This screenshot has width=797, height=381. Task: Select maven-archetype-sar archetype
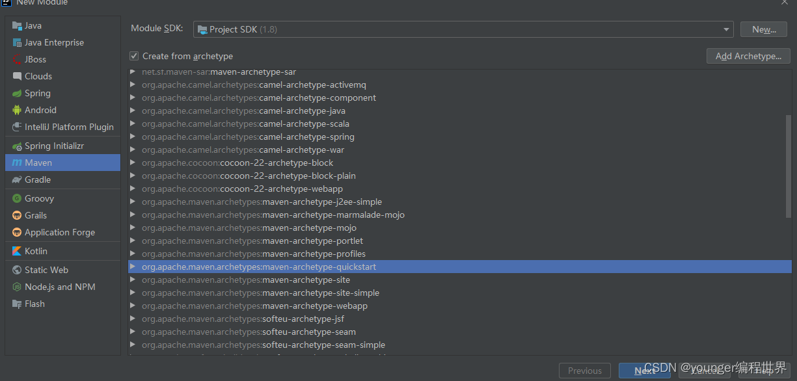point(459,73)
